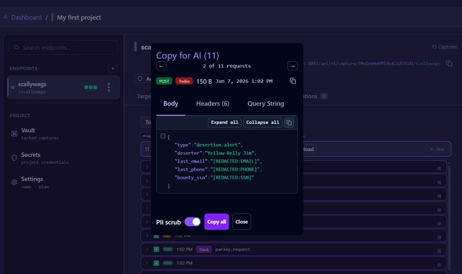The image size is (462, 274).
Task: Click the "15 Captures" label
Action: 445,47
